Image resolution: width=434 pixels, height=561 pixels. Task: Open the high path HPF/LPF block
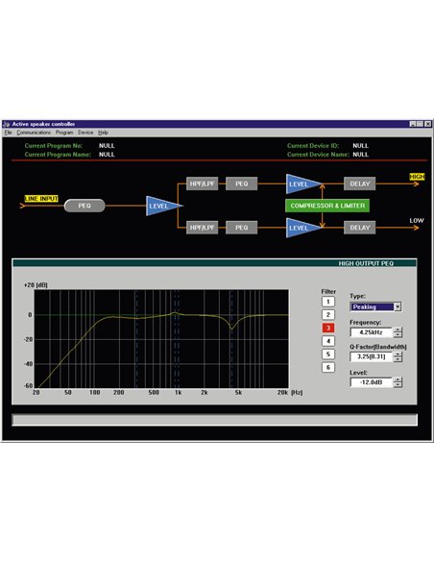pyautogui.click(x=202, y=183)
